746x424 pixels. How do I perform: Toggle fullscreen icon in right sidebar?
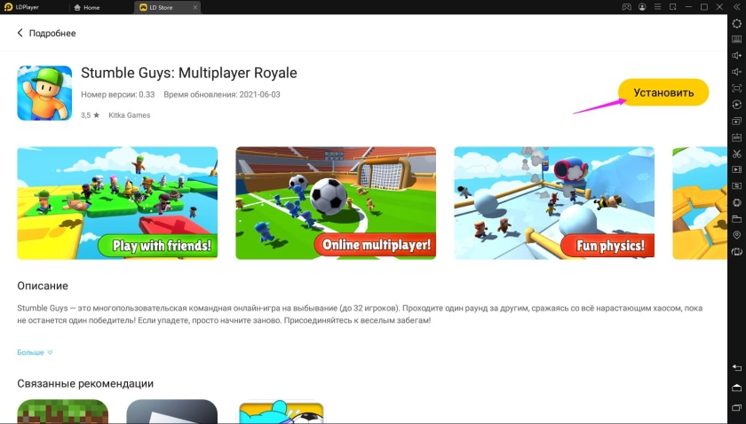[x=736, y=88]
